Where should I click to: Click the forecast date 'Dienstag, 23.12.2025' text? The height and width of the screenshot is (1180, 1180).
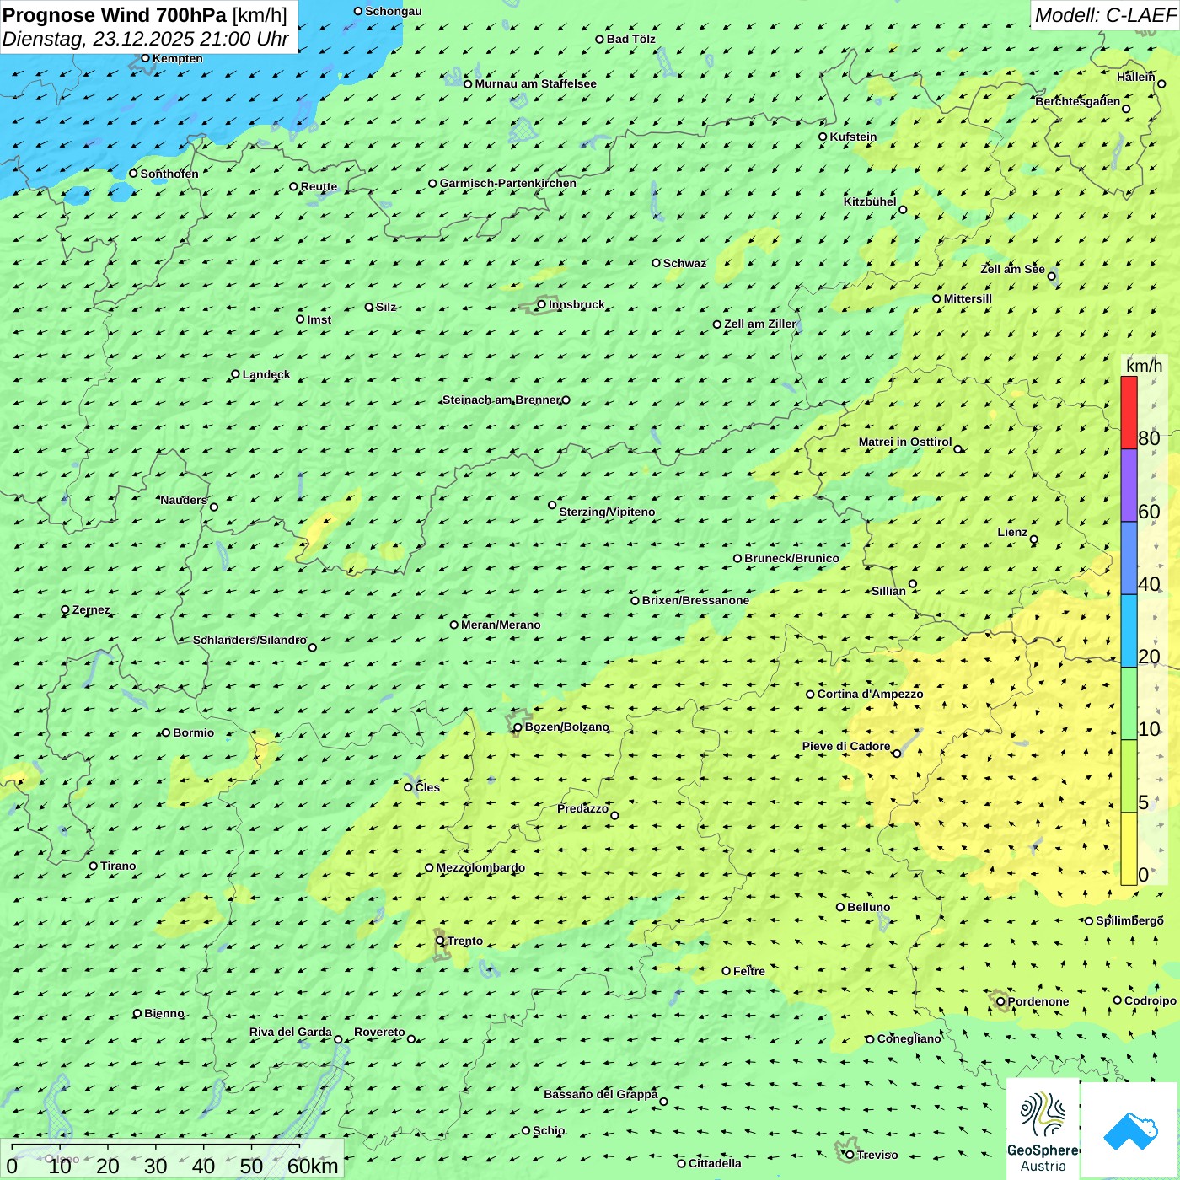[99, 39]
